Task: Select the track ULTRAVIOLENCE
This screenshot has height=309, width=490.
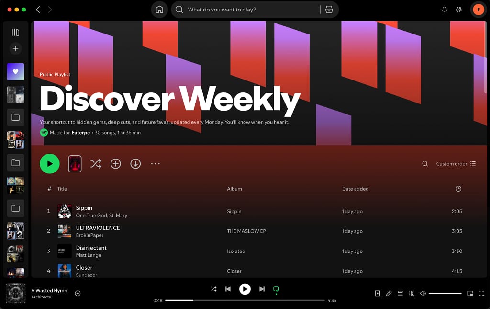Action: pos(98,228)
